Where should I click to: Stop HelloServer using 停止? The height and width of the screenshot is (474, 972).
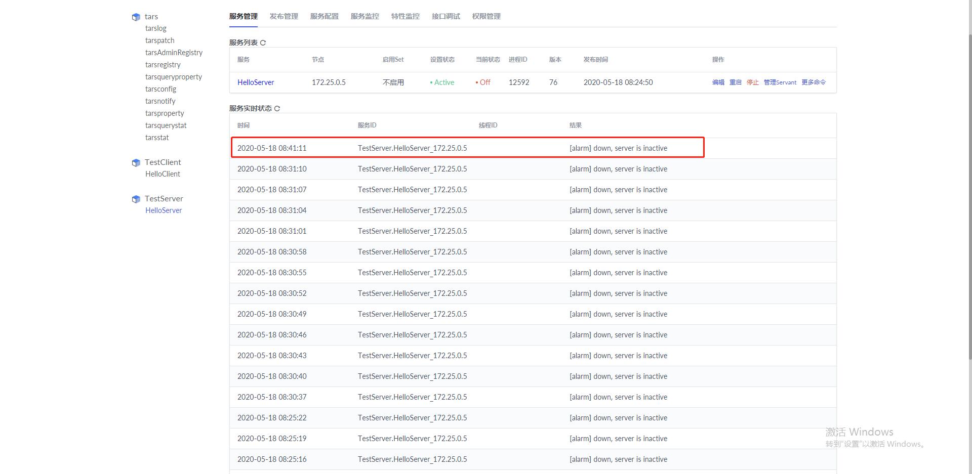pyautogui.click(x=752, y=82)
